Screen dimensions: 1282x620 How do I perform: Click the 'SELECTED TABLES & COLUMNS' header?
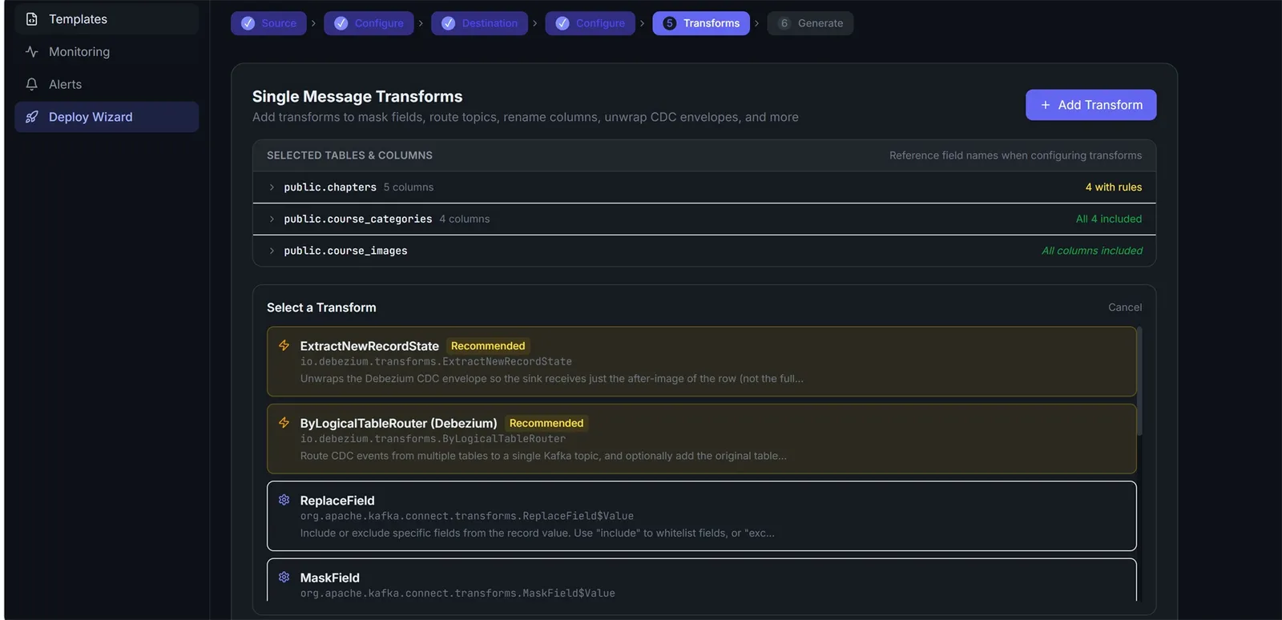click(349, 155)
